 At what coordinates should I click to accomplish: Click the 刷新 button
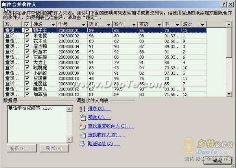click(54, 149)
